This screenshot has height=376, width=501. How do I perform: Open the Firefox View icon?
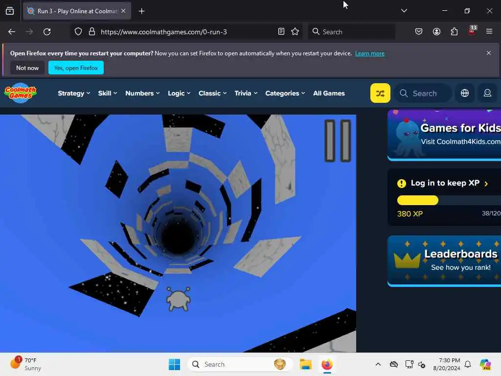10,11
